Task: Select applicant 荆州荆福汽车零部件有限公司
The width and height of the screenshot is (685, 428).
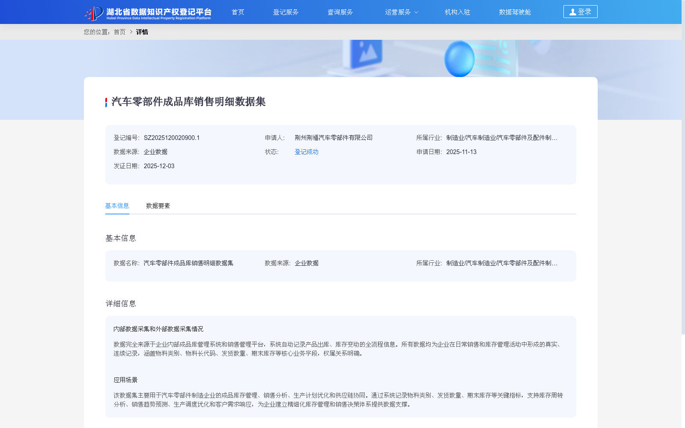Action: pos(334,138)
